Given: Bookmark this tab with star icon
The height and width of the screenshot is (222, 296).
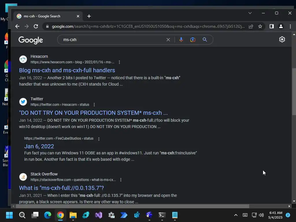Looking at the screenshot, I should (x=260, y=26).
